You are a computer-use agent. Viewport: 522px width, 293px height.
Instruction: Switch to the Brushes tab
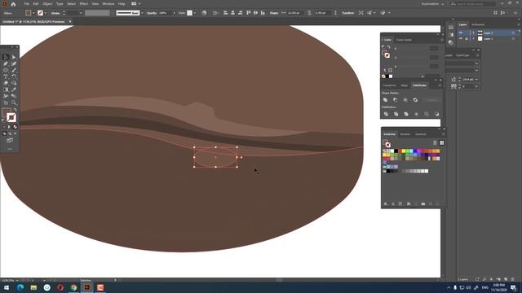click(x=405, y=134)
